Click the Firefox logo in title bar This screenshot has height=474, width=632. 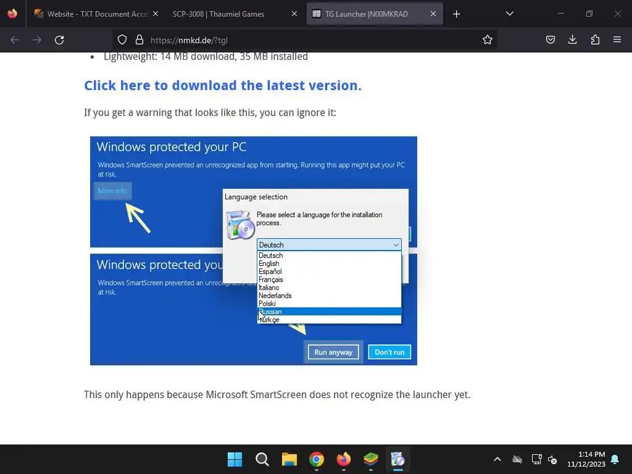pyautogui.click(x=12, y=14)
